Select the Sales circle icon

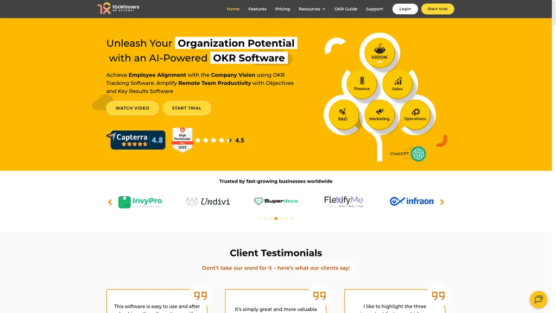tap(397, 84)
